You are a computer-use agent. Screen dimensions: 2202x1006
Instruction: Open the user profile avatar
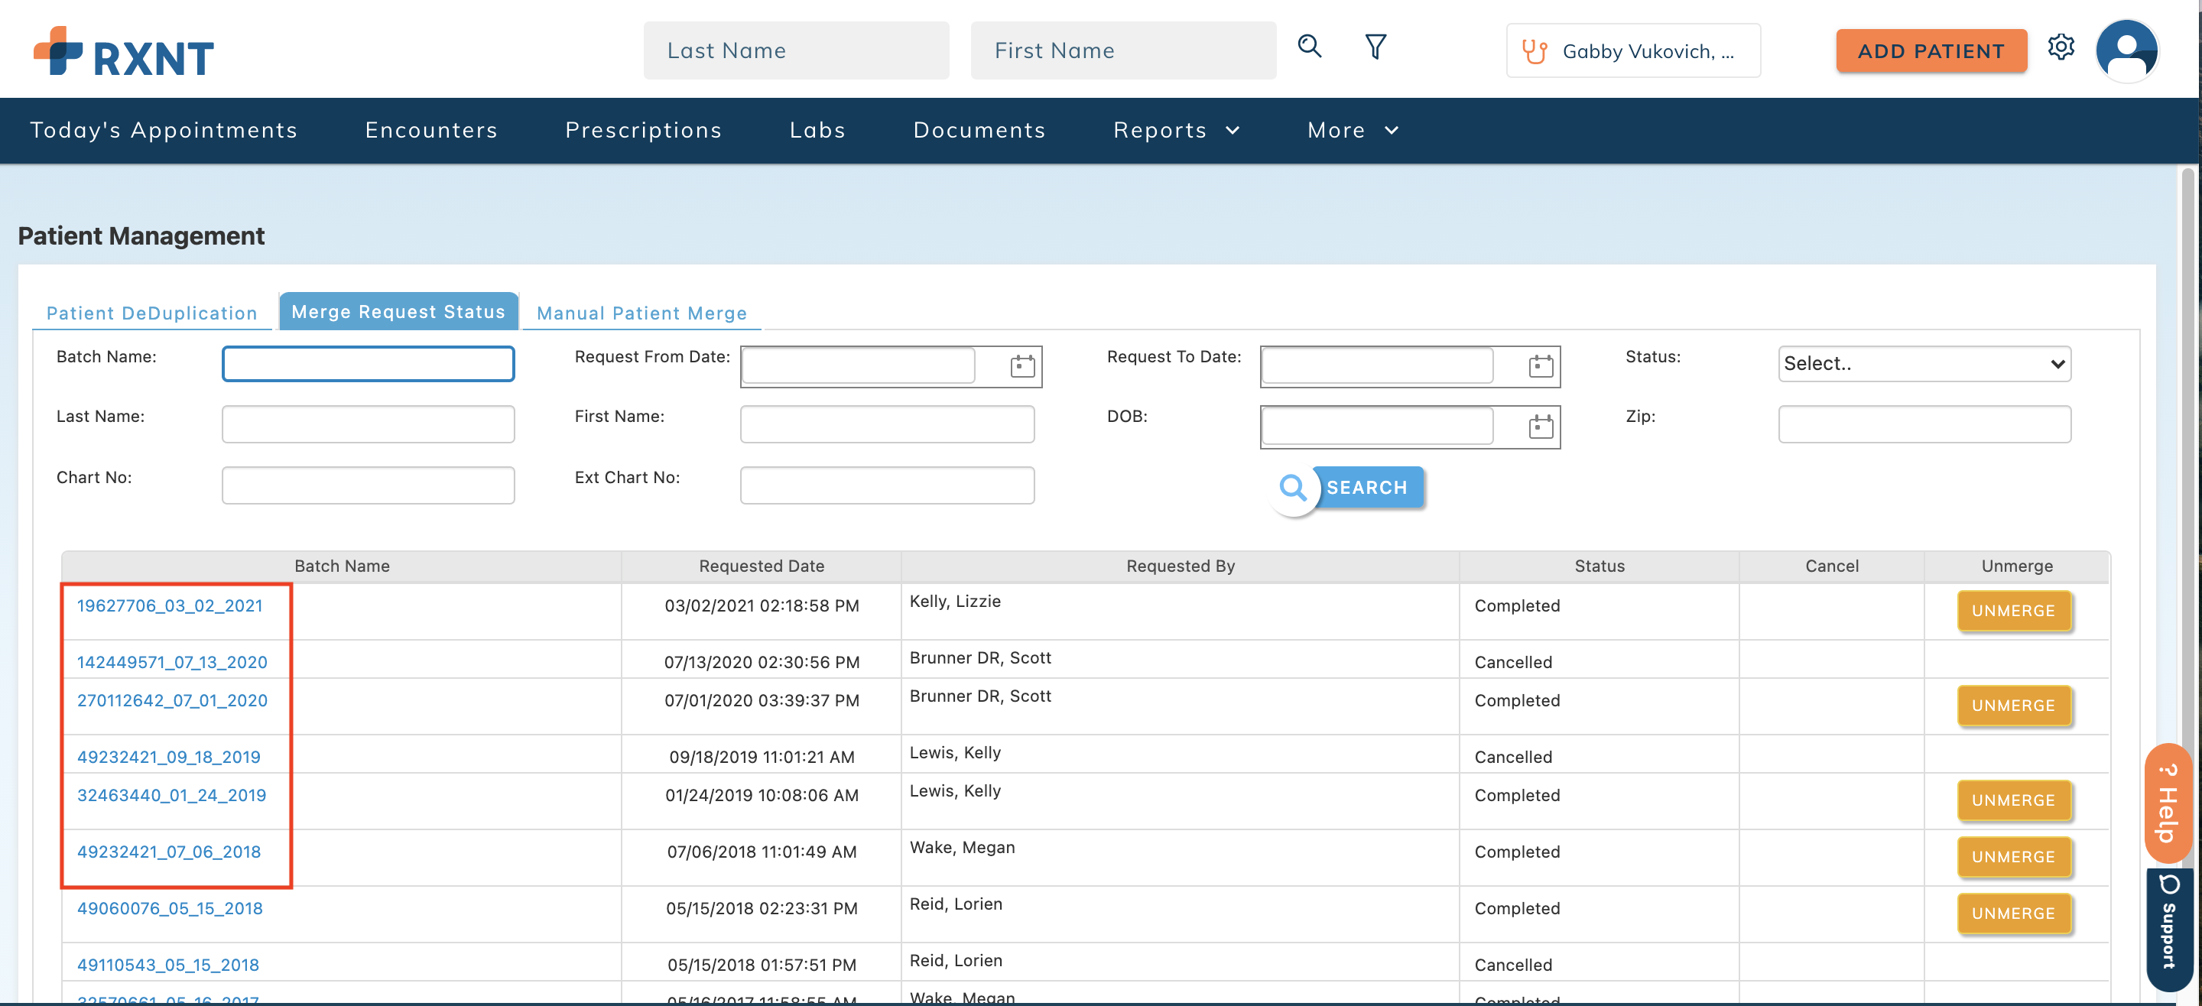[2126, 50]
